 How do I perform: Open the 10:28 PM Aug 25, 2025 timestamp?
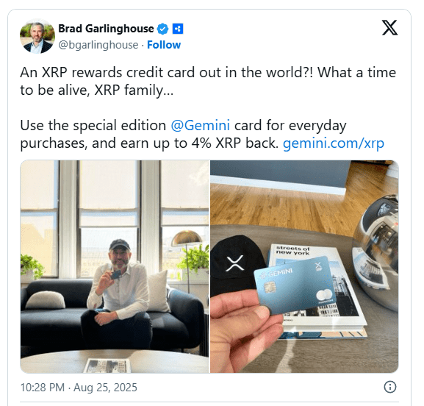coord(79,388)
